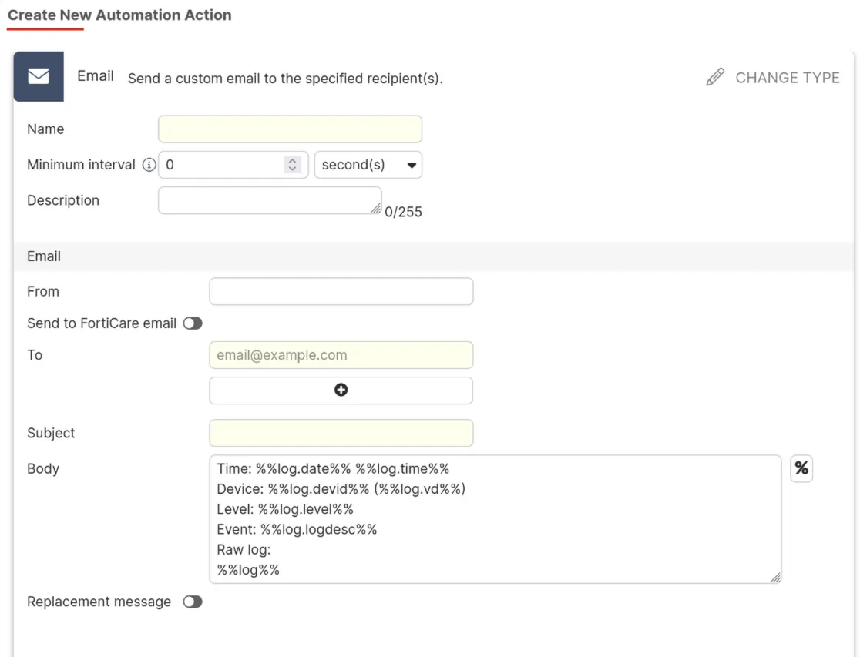860x657 pixels.
Task: Click the Body textarea resize handle
Action: tap(776, 577)
